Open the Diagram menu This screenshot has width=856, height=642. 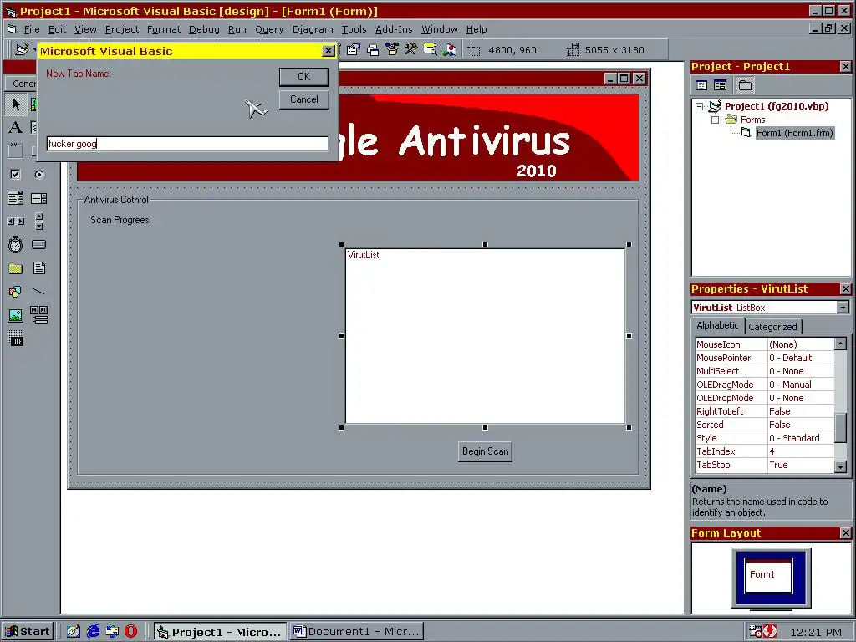(x=313, y=29)
